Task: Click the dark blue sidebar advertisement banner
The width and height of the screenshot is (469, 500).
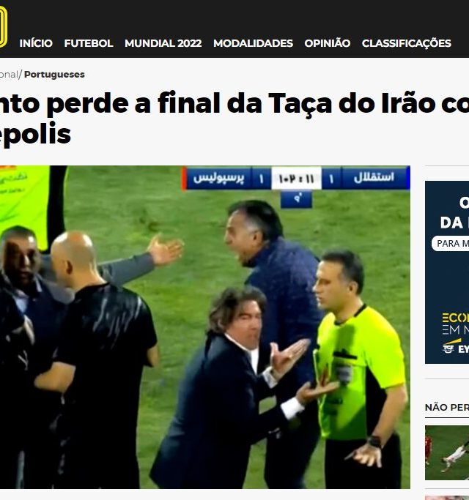Action: click(447, 272)
